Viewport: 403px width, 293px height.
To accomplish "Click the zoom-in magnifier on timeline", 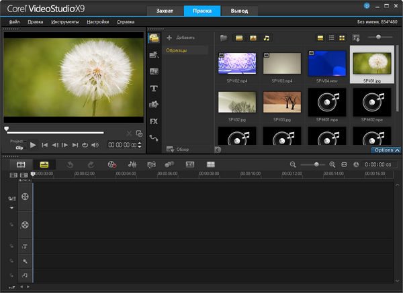I will [330, 164].
